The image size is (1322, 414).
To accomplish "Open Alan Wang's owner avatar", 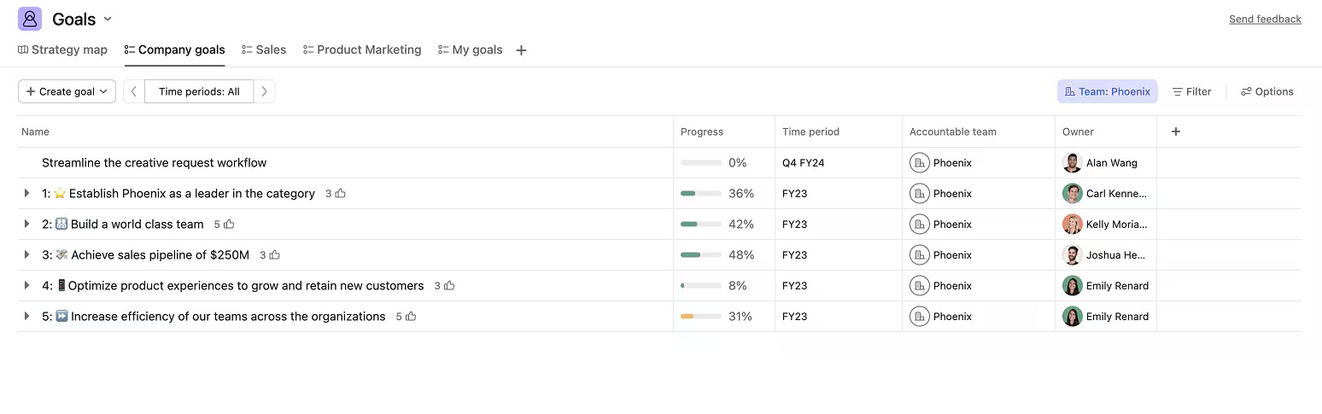I will [1073, 163].
